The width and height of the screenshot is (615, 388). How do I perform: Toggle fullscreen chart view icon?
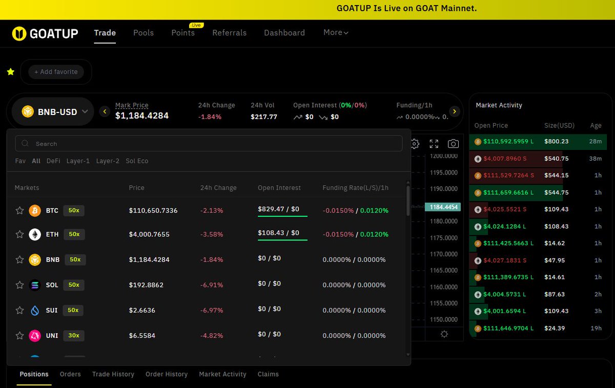tap(434, 144)
